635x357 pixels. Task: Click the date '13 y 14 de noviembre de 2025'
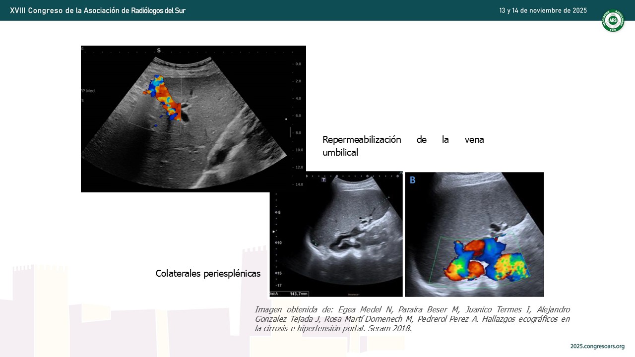click(x=543, y=10)
